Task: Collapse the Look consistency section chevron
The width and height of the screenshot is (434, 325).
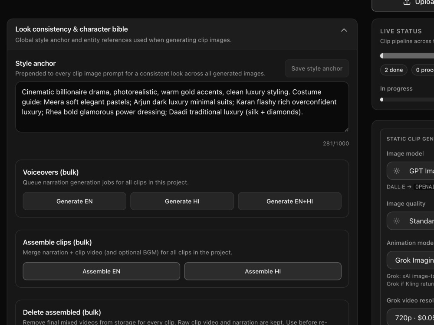Action: click(344, 30)
